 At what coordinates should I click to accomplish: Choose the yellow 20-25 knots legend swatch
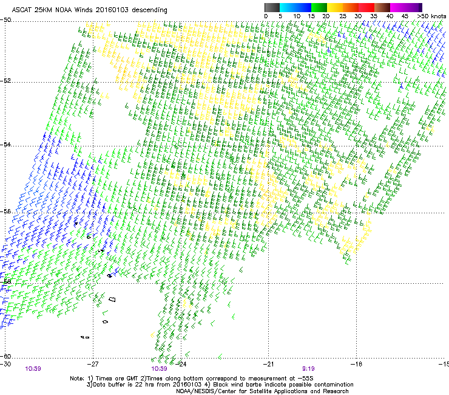[335, 7]
